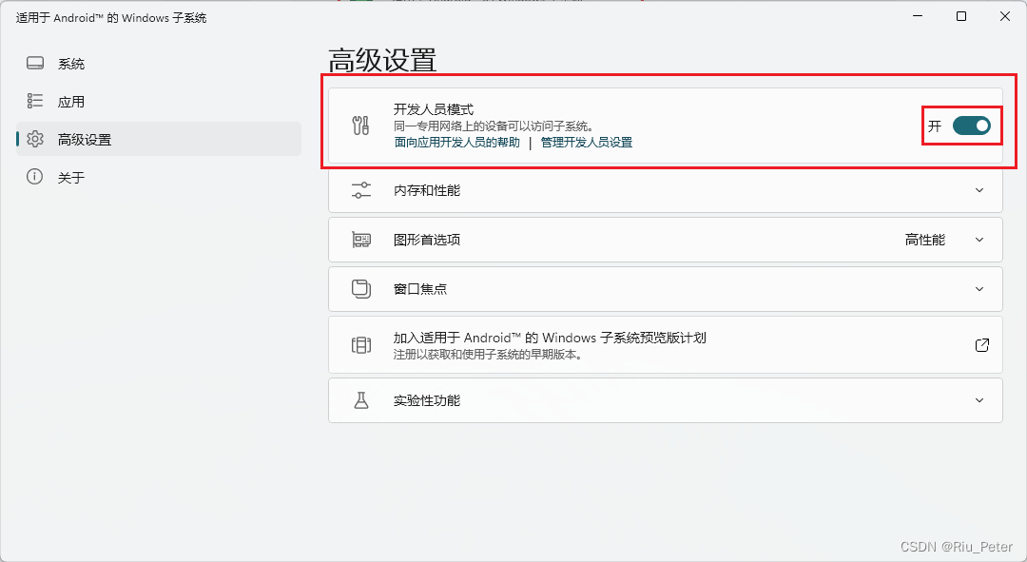Turn off the 开发人员模式 toggle switch
1027x562 pixels.
[x=971, y=126]
